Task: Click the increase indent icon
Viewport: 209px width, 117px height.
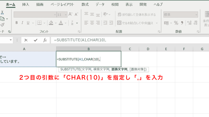Action: coord(111,23)
